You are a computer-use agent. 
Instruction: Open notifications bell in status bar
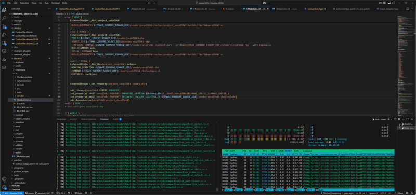click(x=412, y=193)
